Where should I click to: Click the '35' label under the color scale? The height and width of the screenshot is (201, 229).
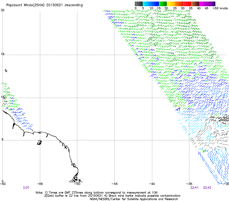point(191,8)
